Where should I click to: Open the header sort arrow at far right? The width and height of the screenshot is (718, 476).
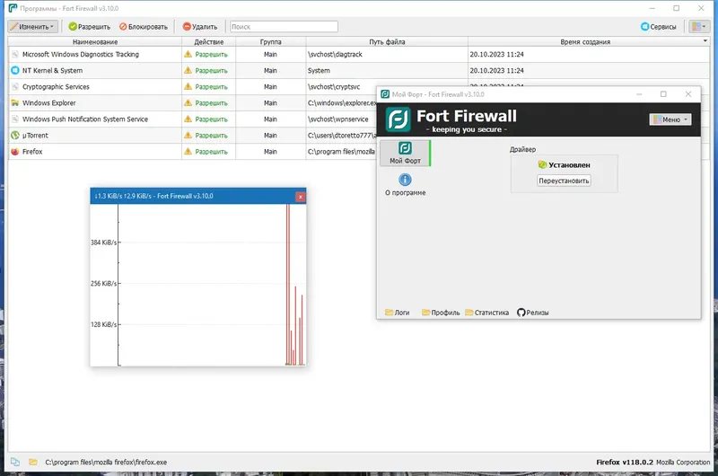pyautogui.click(x=705, y=41)
